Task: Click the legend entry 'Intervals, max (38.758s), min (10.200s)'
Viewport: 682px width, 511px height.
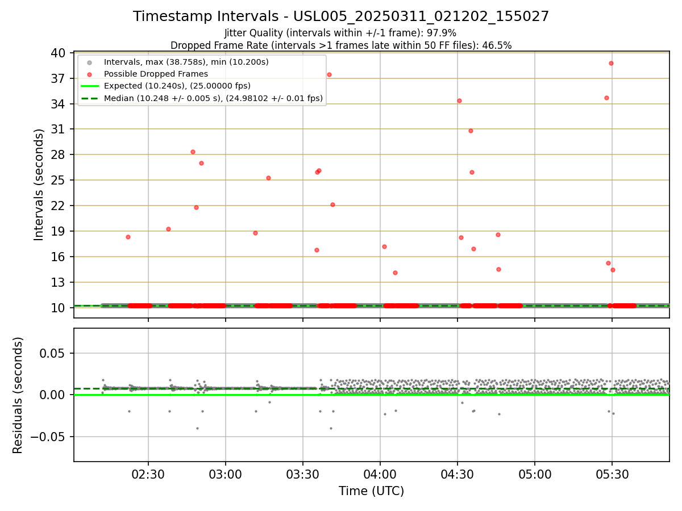Action: click(x=186, y=62)
